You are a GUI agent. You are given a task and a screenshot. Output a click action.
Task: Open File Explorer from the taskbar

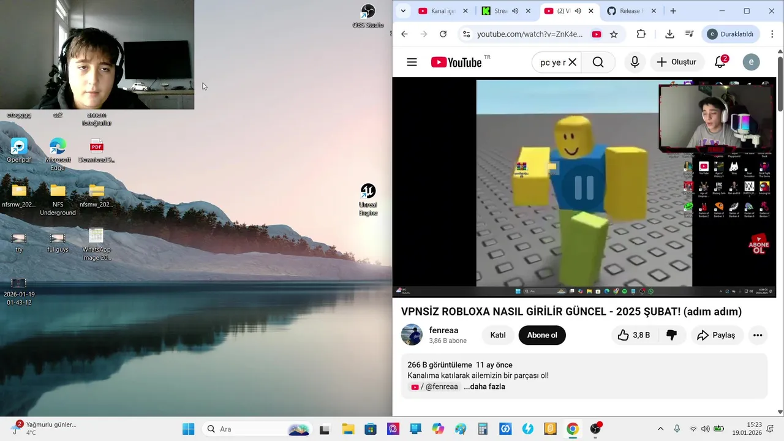(x=348, y=429)
